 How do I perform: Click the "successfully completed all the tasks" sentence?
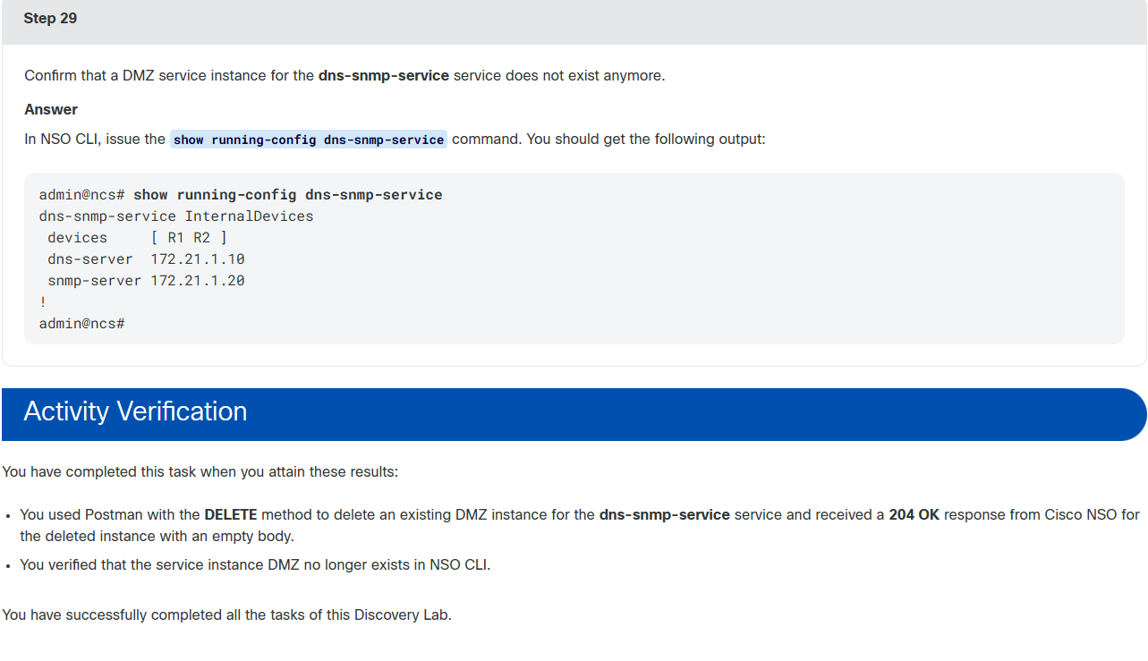pyautogui.click(x=226, y=614)
